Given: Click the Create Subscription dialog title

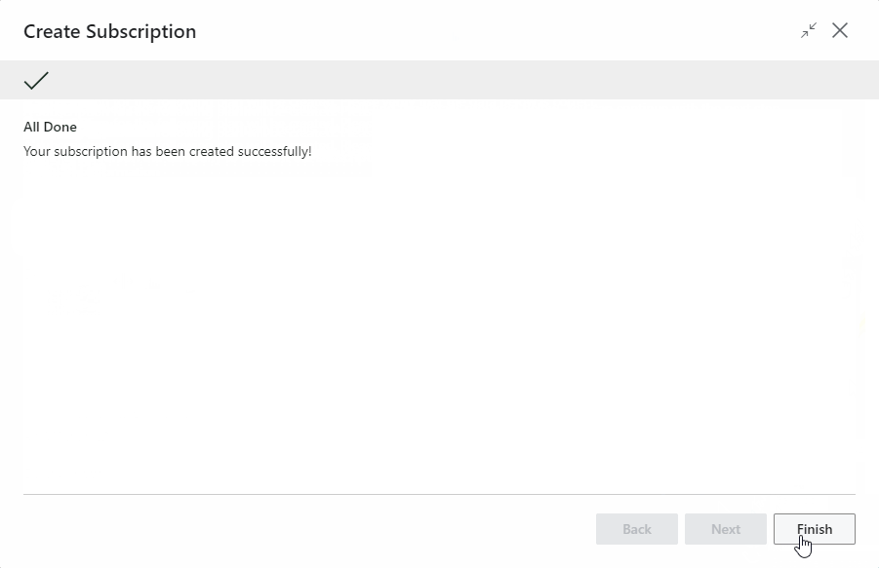Looking at the screenshot, I should point(109,31).
